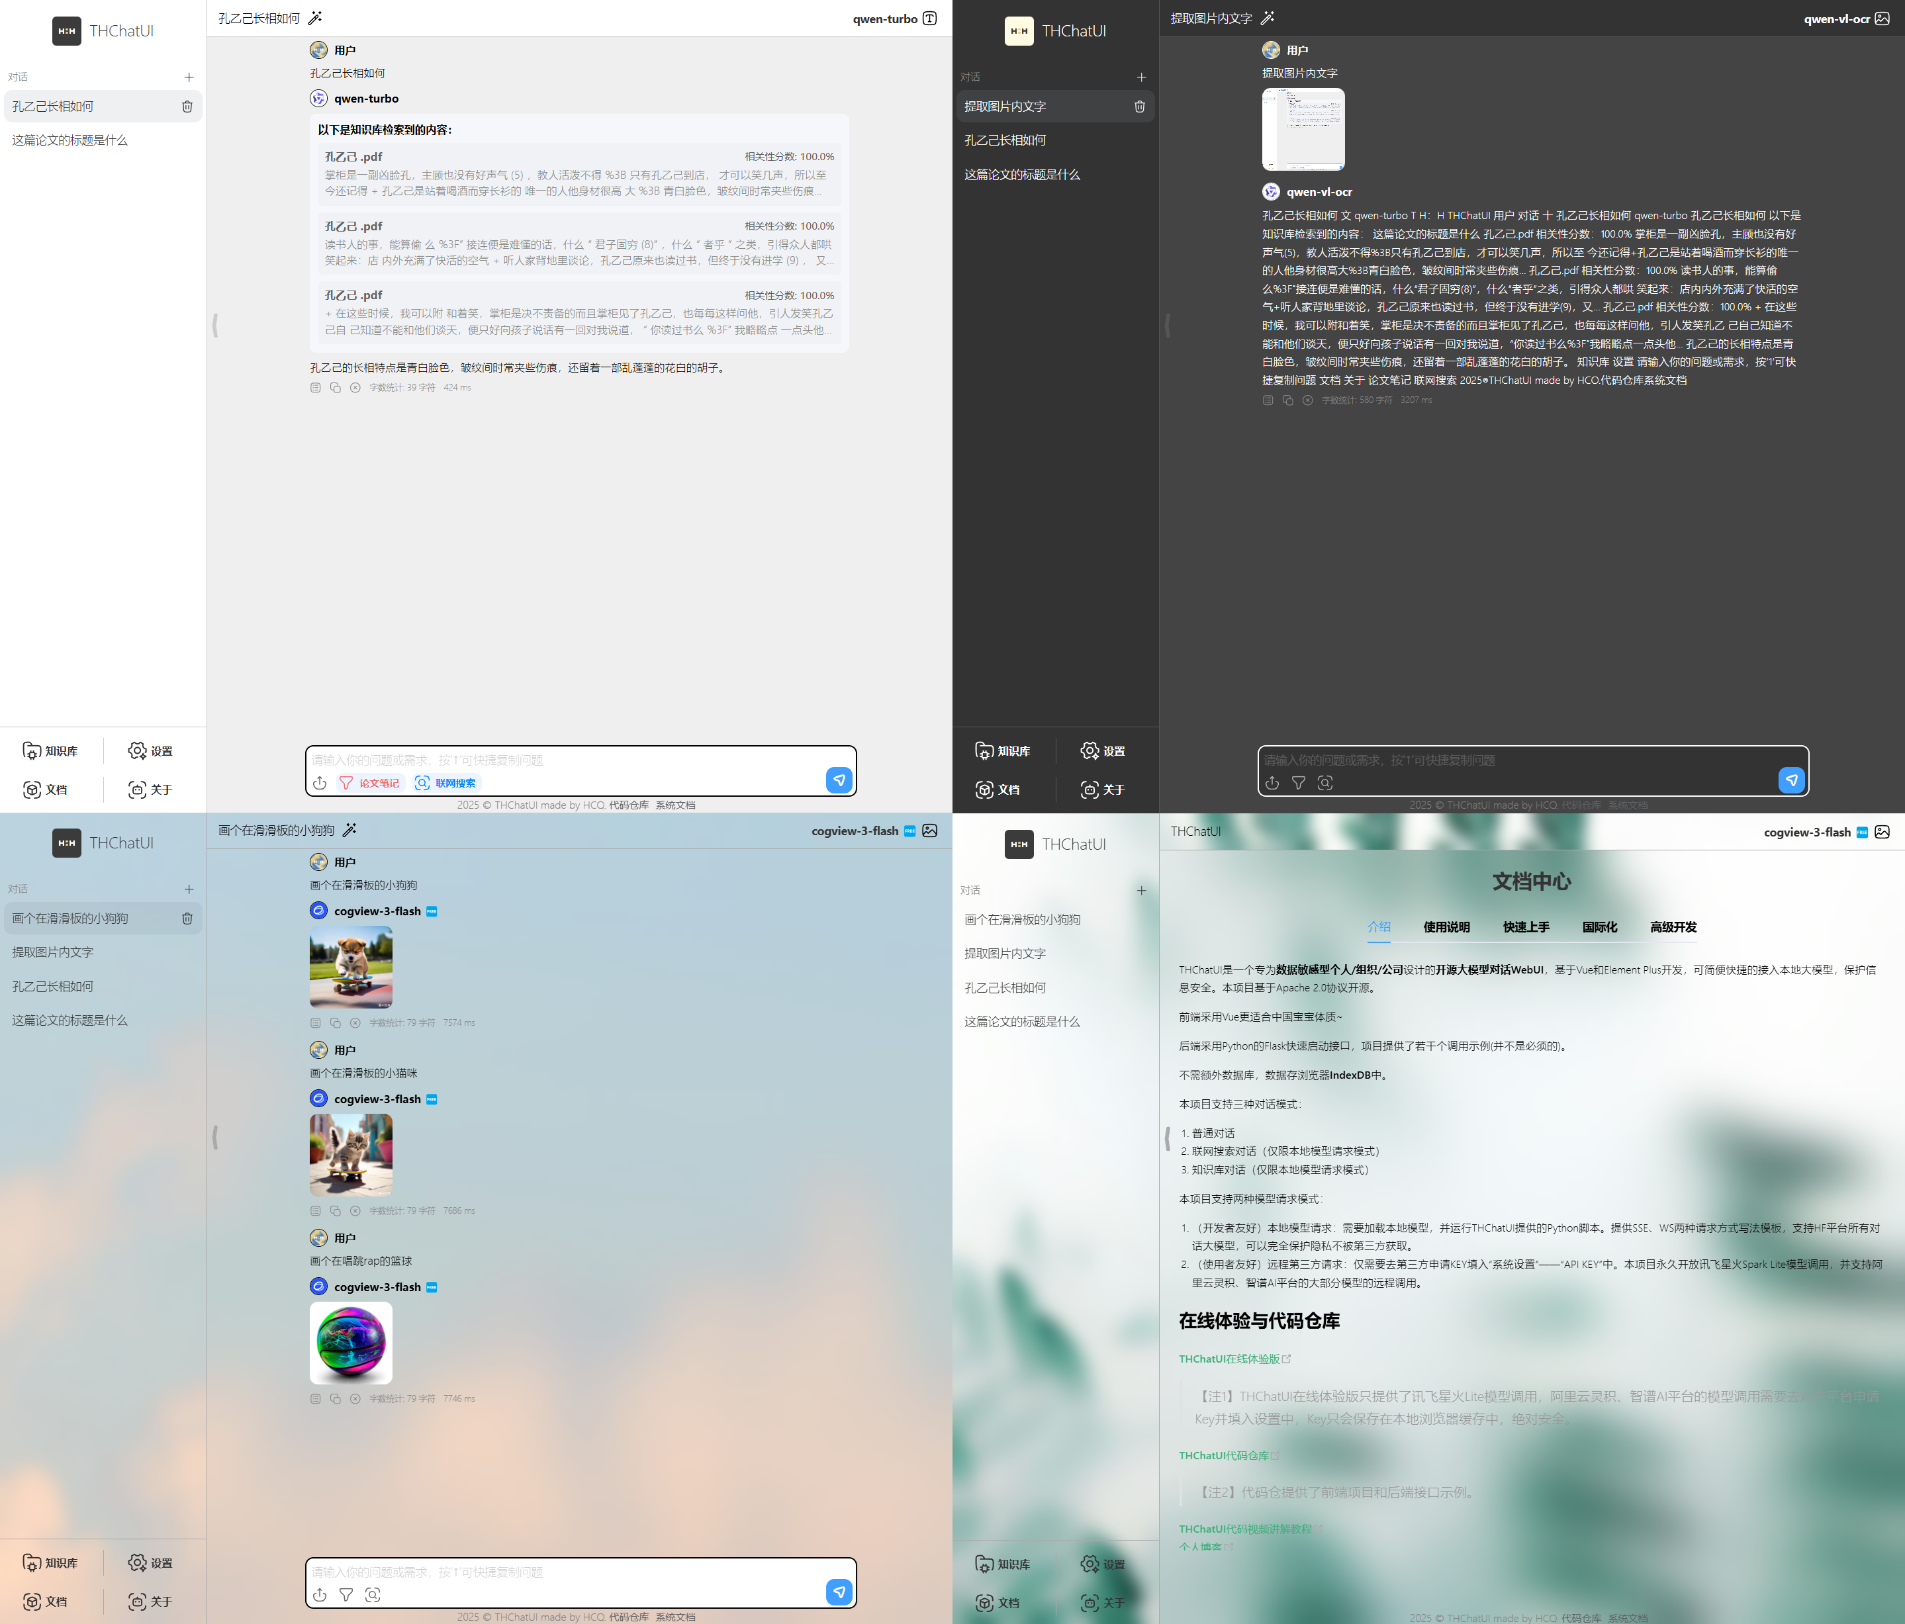Toggle the 联网搜索 web search mode
The image size is (1905, 1624).
tap(446, 783)
